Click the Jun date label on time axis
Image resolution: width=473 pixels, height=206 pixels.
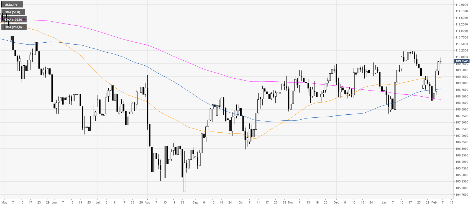pyautogui.click(x=54, y=202)
